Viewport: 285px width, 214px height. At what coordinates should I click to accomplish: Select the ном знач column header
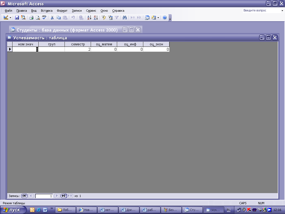(x=25, y=44)
